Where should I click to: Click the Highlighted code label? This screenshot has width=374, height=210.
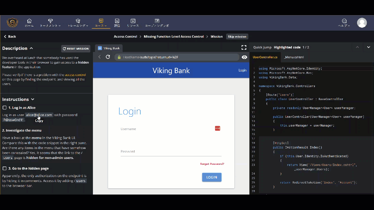click(287, 47)
